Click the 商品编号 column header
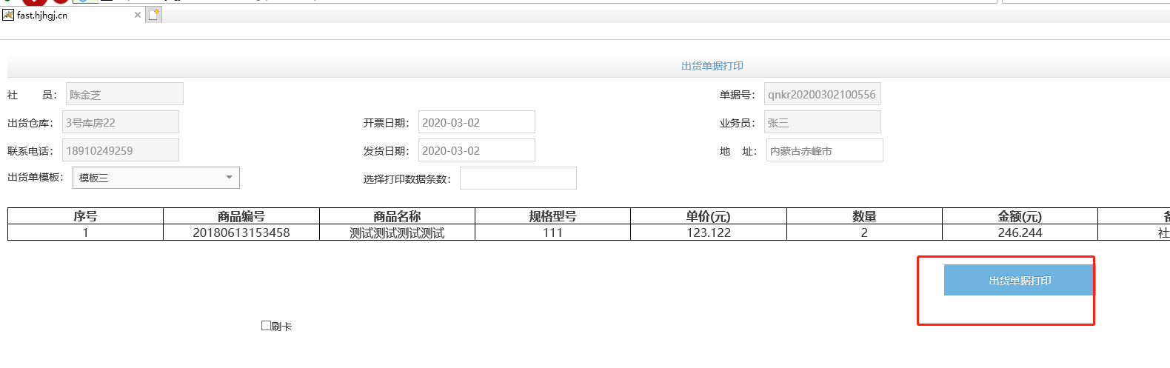Image resolution: width=1170 pixels, height=368 pixels. (241, 216)
